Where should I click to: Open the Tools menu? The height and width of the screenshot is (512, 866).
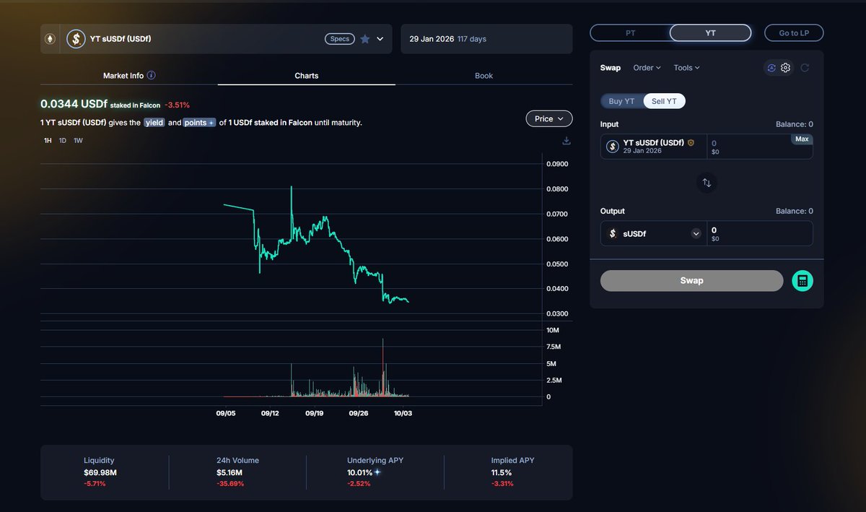click(686, 68)
